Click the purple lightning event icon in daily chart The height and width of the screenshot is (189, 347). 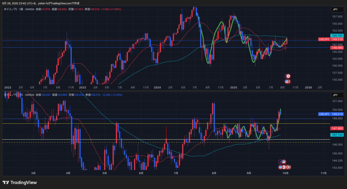pos(281,162)
